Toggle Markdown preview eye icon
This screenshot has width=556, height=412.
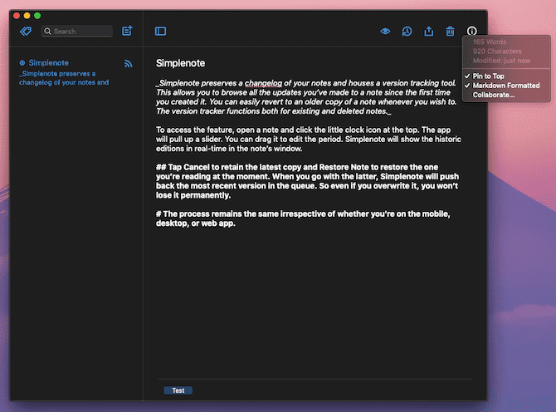(385, 32)
